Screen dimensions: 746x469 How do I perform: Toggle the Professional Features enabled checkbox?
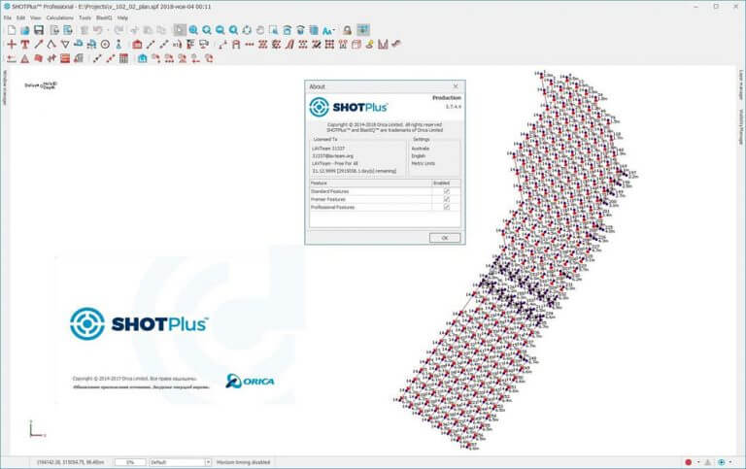tap(446, 207)
